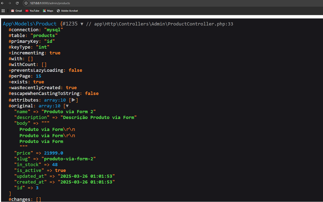Screen dimensions: 323x202
Task: Click the price value 21999.0
Action: (x=53, y=153)
